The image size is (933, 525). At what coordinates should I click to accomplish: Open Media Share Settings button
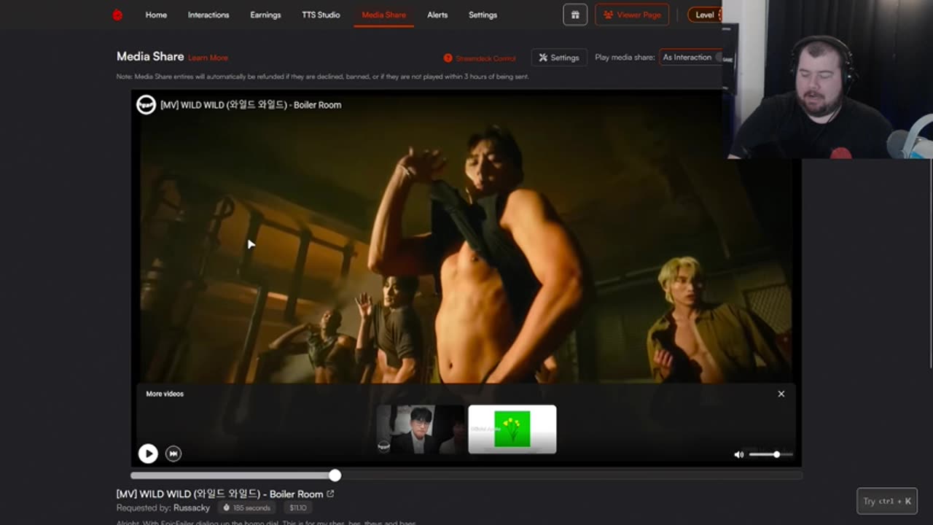[559, 58]
